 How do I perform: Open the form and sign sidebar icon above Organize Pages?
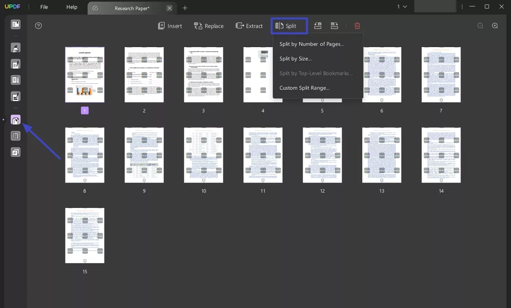coord(15,97)
